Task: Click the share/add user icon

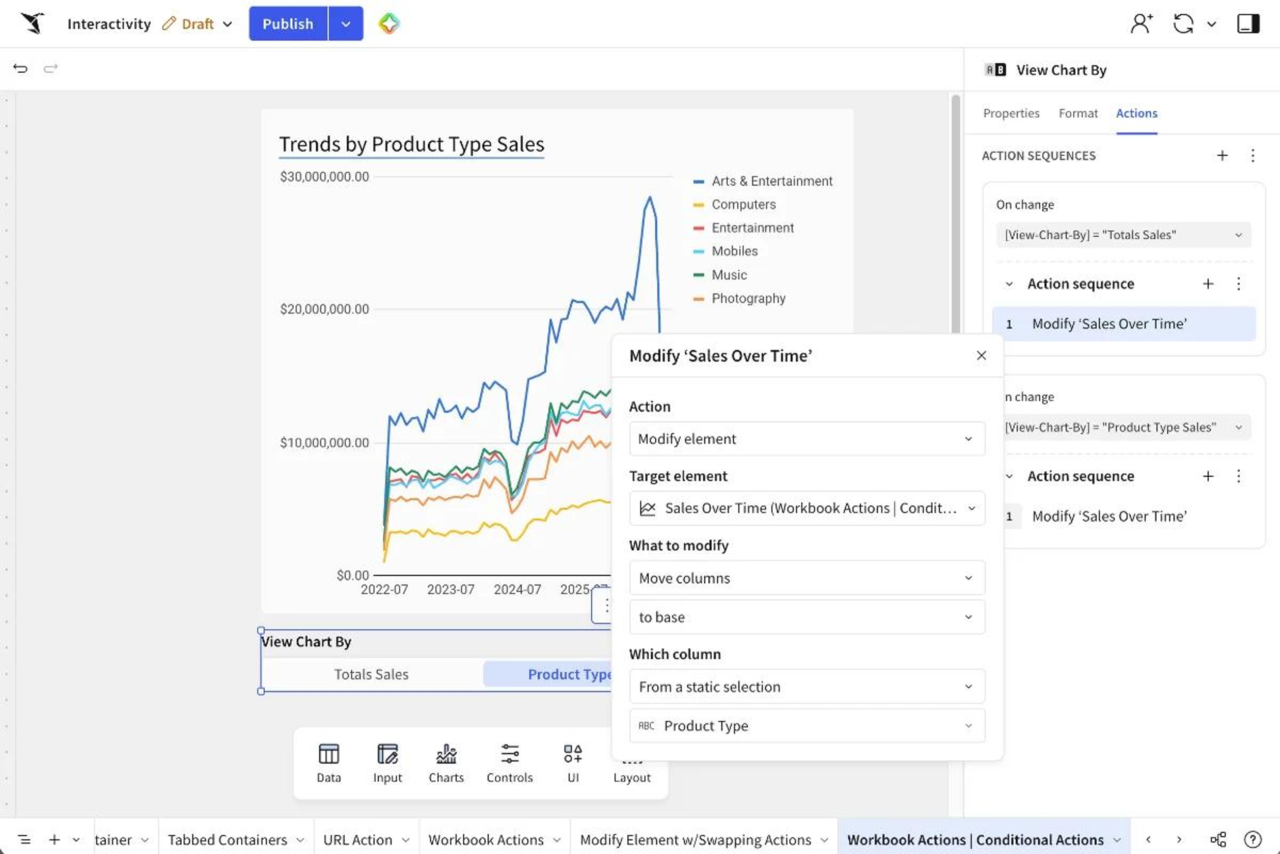Action: pos(1141,23)
